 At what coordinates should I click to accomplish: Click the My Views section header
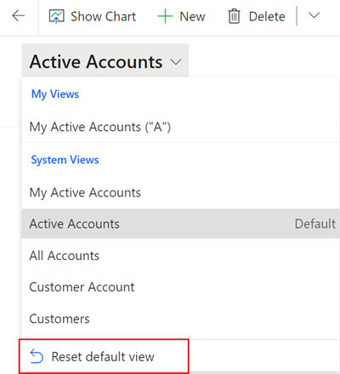[x=55, y=94]
